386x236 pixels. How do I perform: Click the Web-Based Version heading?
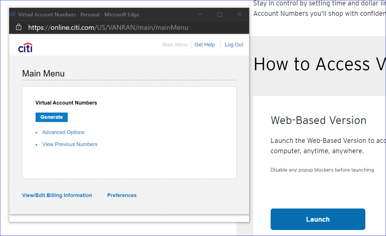coord(319,120)
